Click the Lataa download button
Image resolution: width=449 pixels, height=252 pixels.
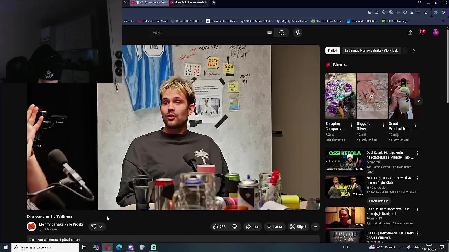click(274, 226)
